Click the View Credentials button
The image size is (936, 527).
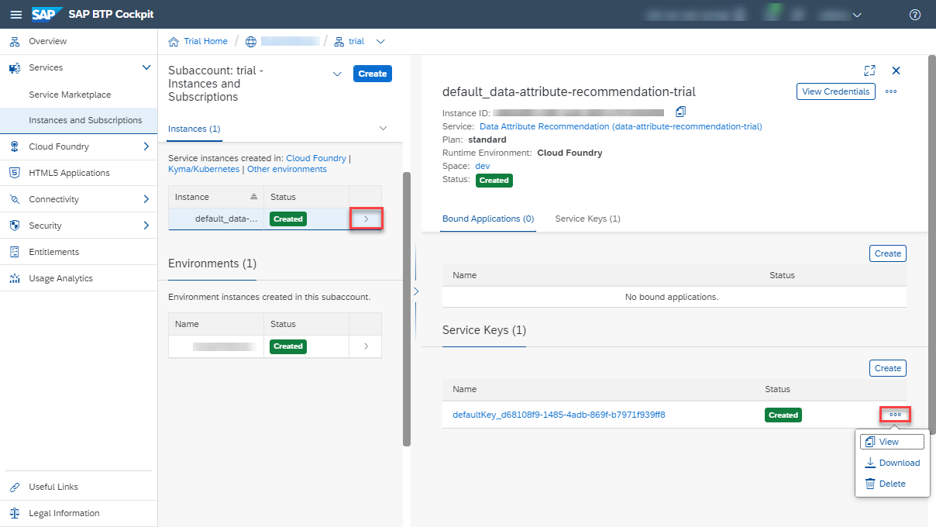[x=836, y=91]
